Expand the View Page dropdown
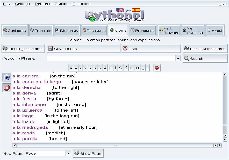 [x=68, y=154]
